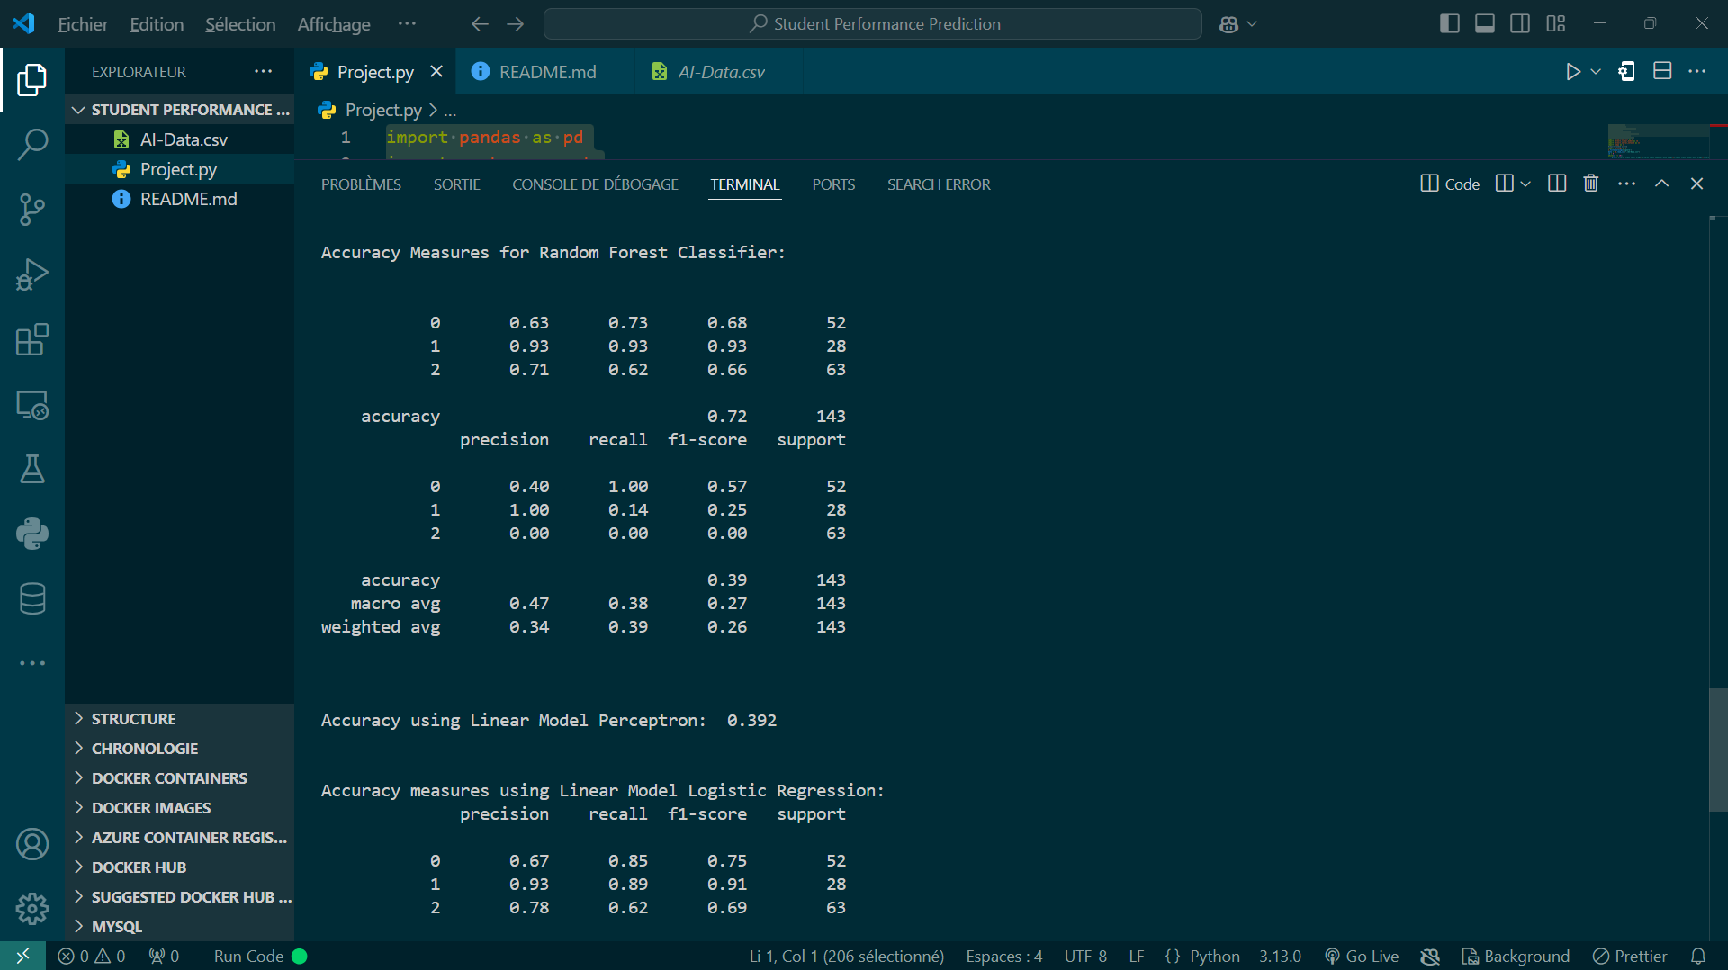
Task: Open the Explorer view in activity bar
Action: pos(32,80)
